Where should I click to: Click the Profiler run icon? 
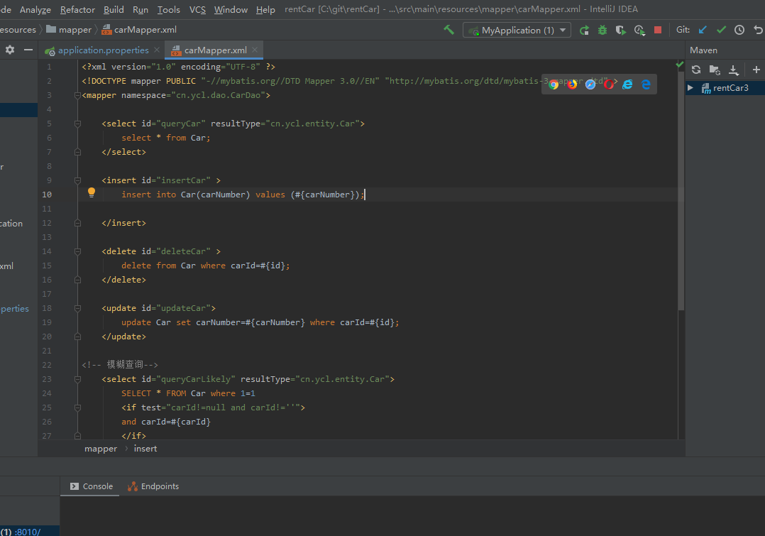click(x=639, y=31)
